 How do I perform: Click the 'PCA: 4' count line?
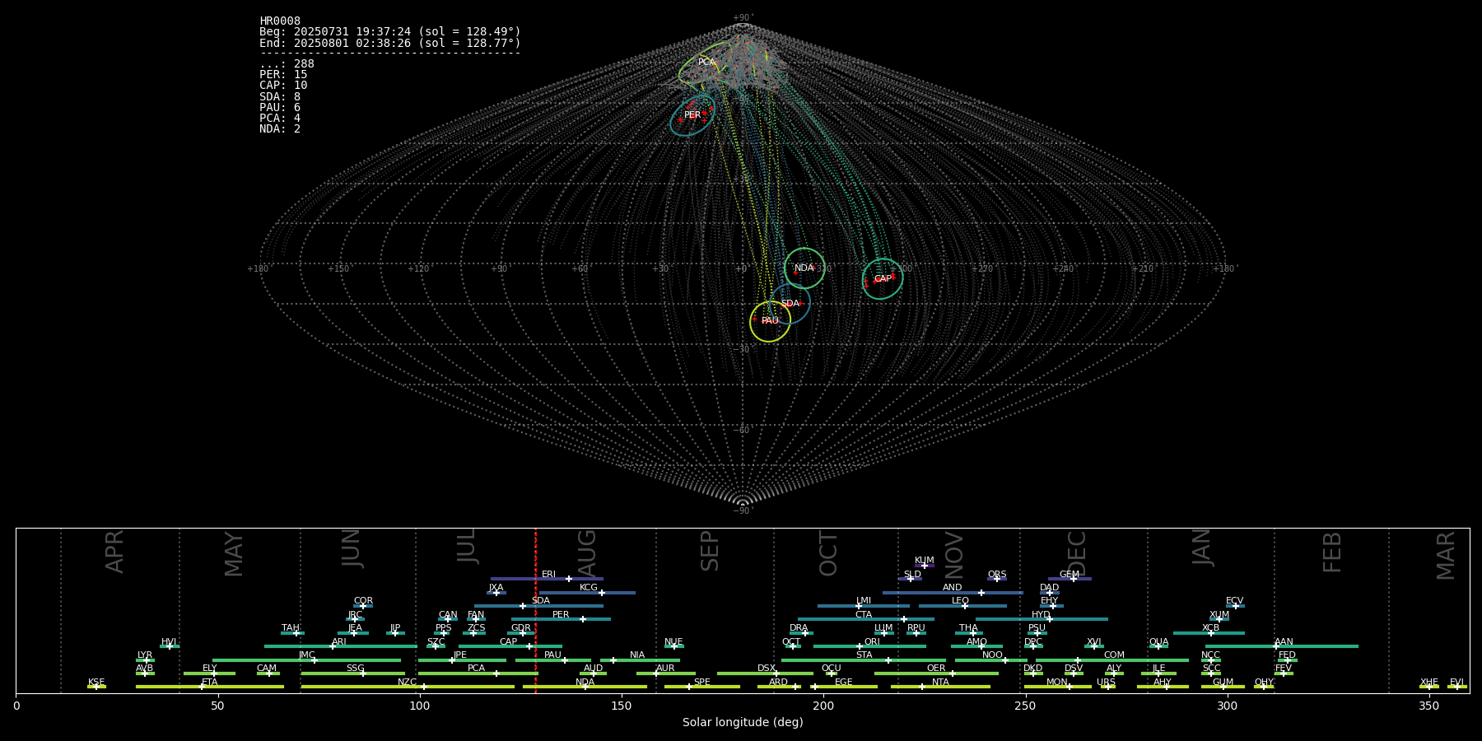(280, 119)
